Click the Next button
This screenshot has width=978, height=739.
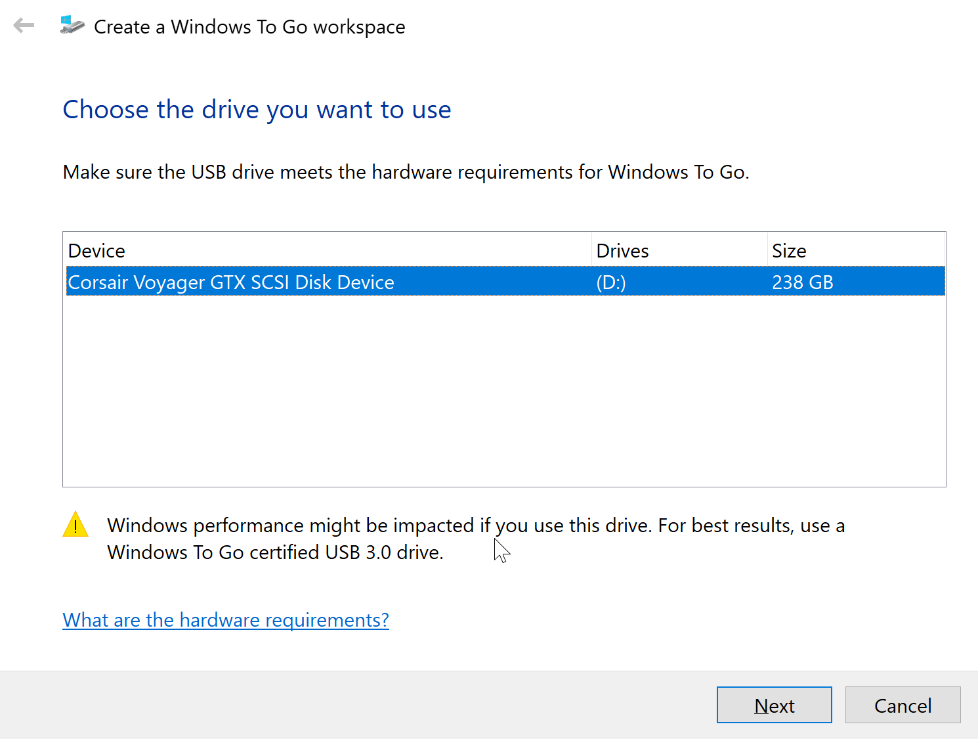click(774, 705)
